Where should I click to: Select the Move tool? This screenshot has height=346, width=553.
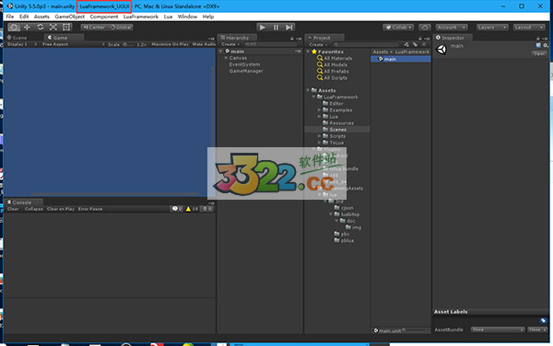pos(27,27)
